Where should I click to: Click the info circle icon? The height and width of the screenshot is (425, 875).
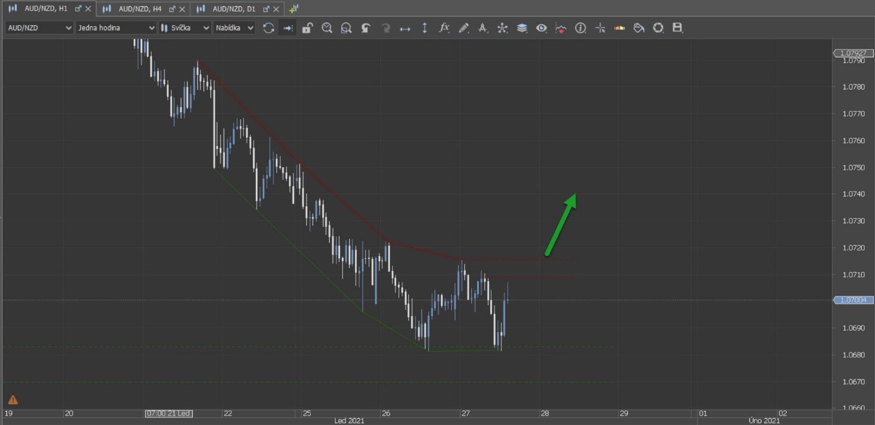[581, 28]
